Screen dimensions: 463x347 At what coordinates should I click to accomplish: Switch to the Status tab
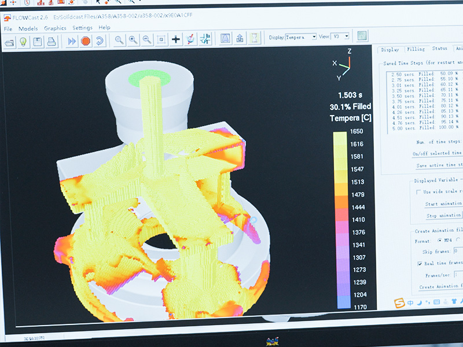point(440,48)
